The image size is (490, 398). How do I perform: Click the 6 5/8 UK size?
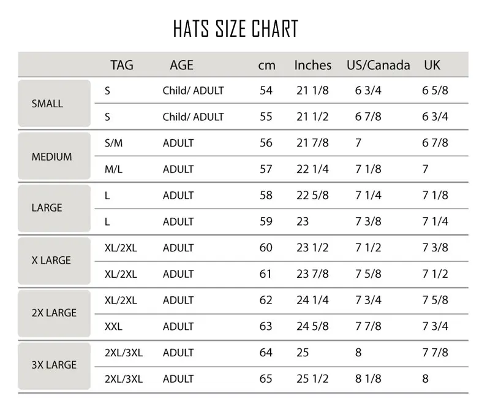click(435, 91)
